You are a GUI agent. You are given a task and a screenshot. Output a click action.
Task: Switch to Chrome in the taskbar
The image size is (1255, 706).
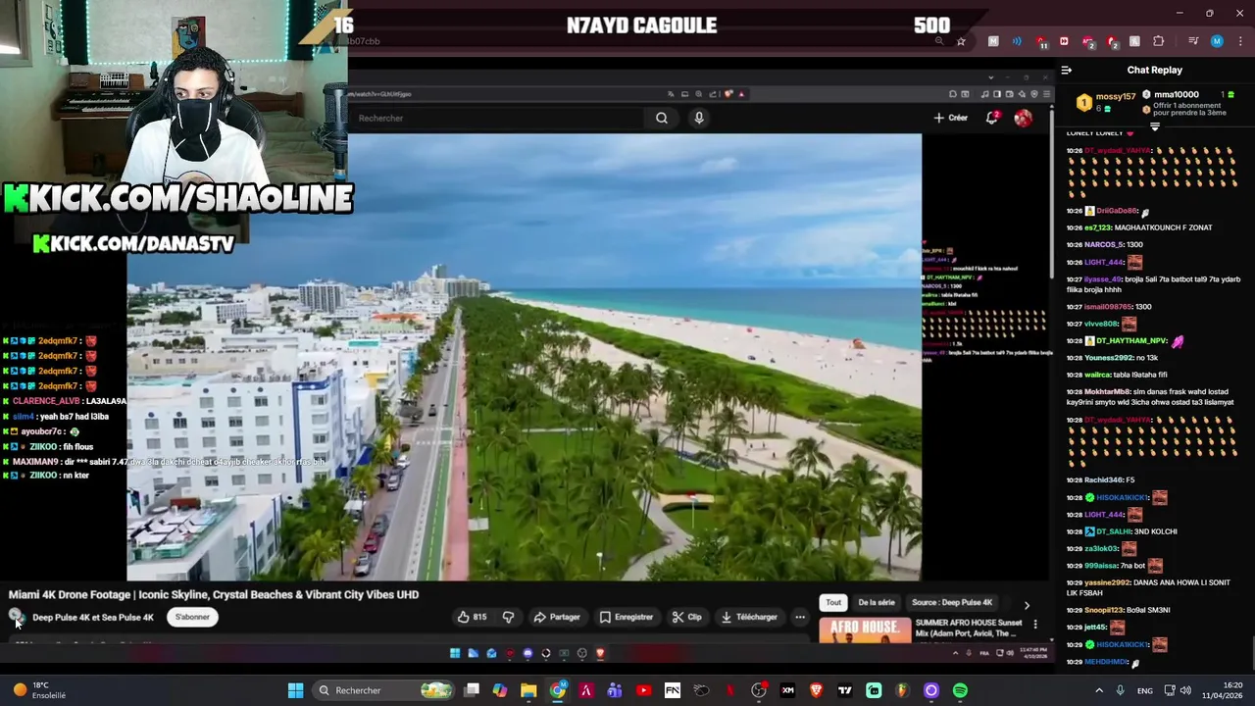click(557, 690)
